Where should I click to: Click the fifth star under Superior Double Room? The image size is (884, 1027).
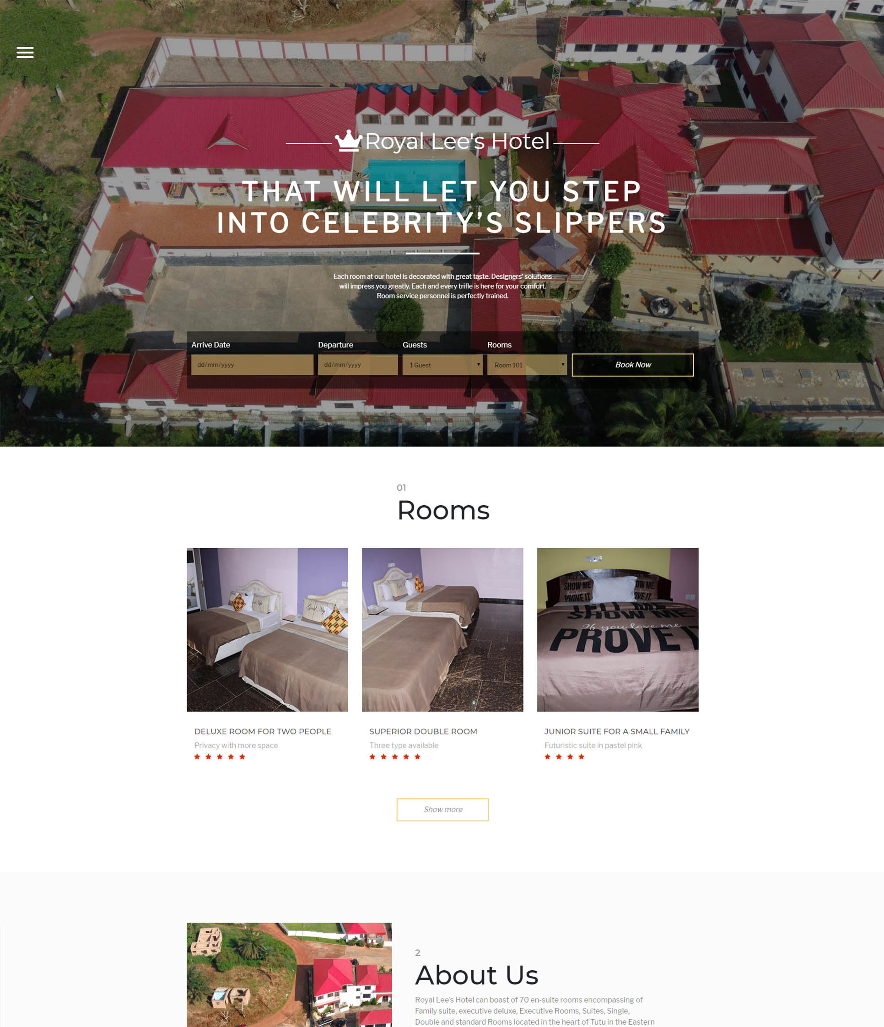(417, 757)
